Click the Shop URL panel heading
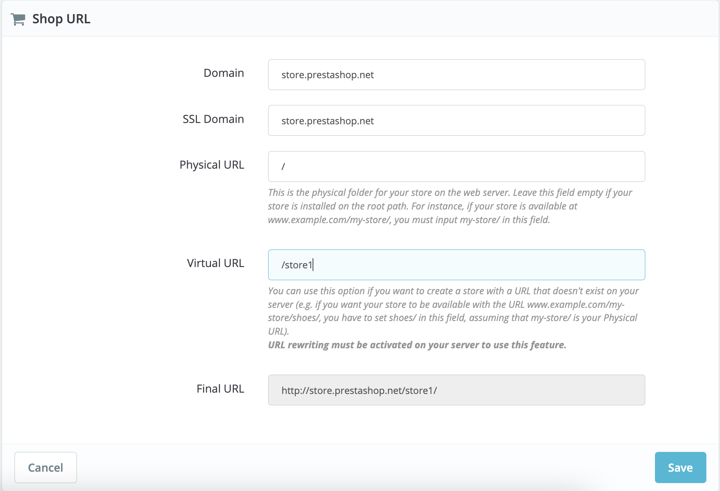This screenshot has width=720, height=491. click(61, 19)
